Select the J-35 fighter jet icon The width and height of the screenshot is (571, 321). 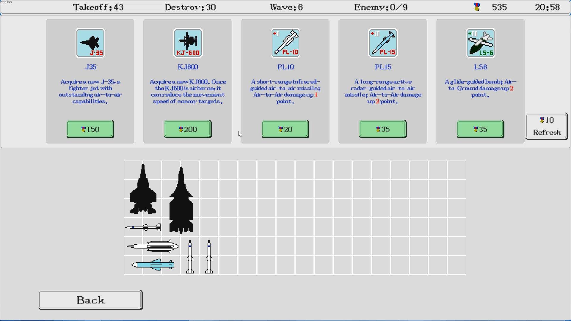tap(90, 43)
